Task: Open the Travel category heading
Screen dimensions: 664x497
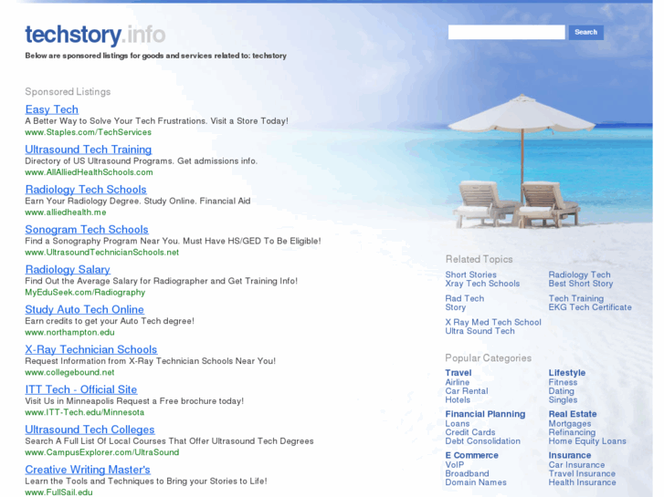Action: point(458,373)
